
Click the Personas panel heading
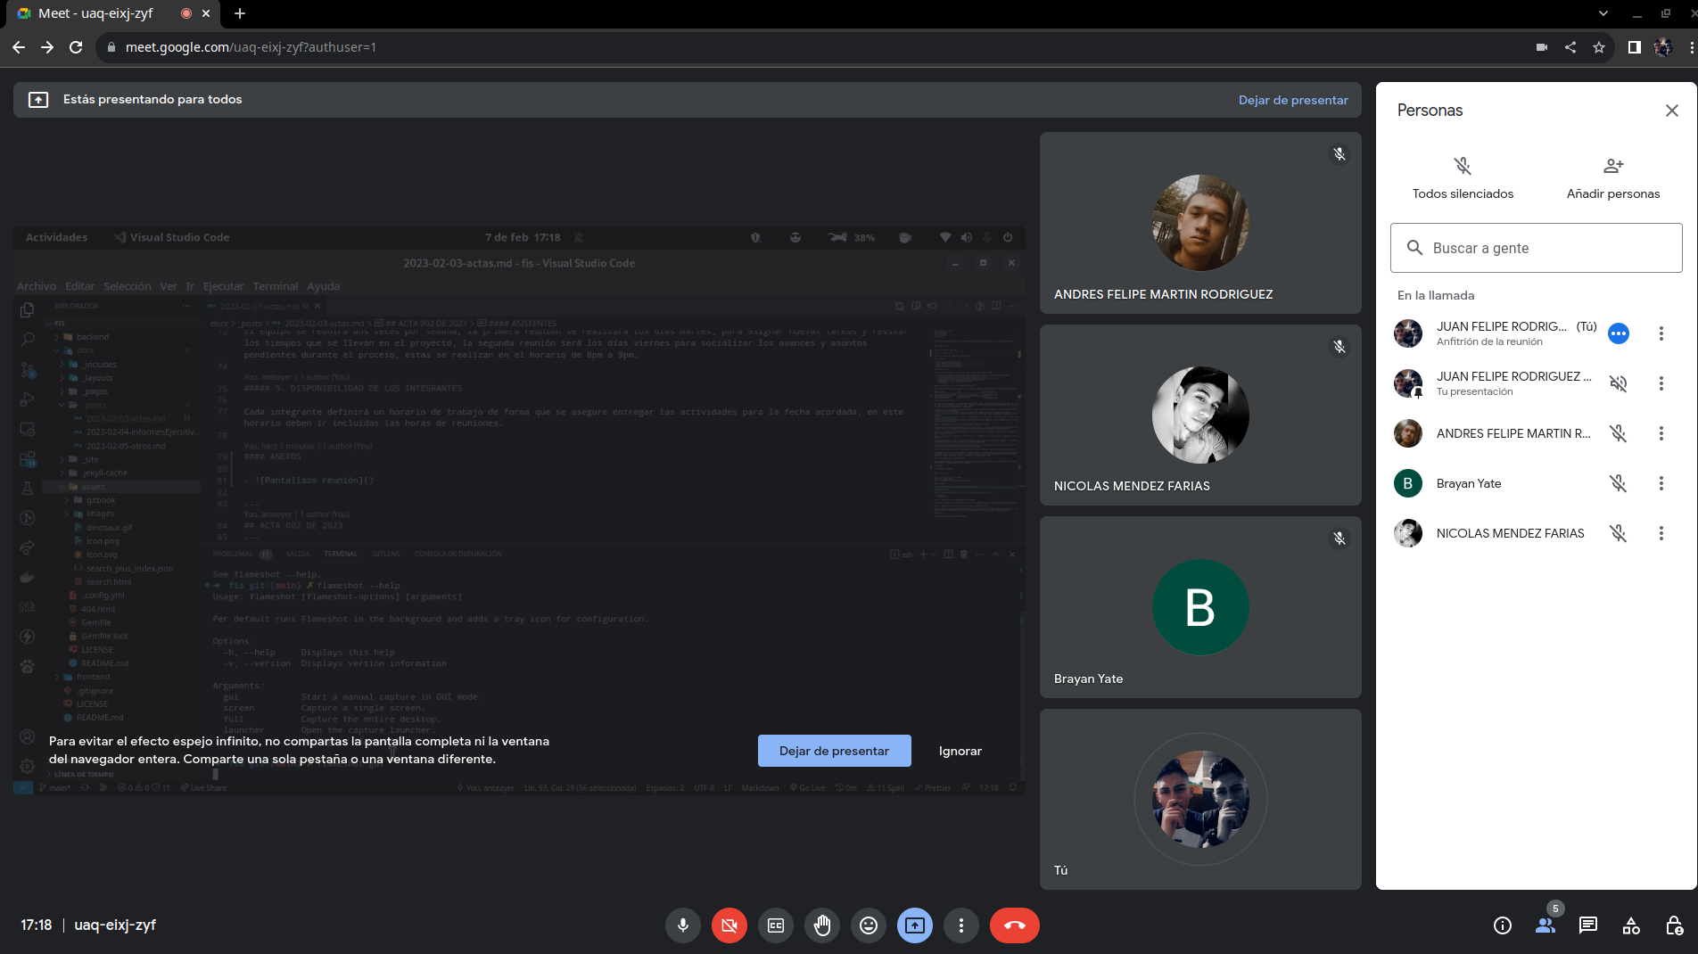click(1430, 111)
